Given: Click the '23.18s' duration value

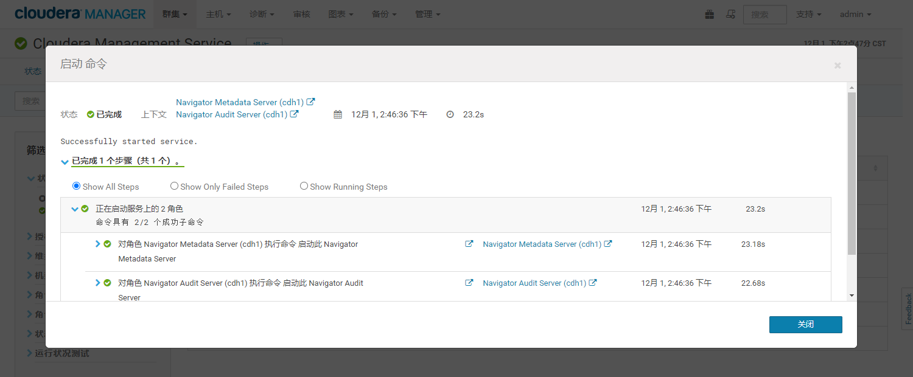Looking at the screenshot, I should click(753, 244).
